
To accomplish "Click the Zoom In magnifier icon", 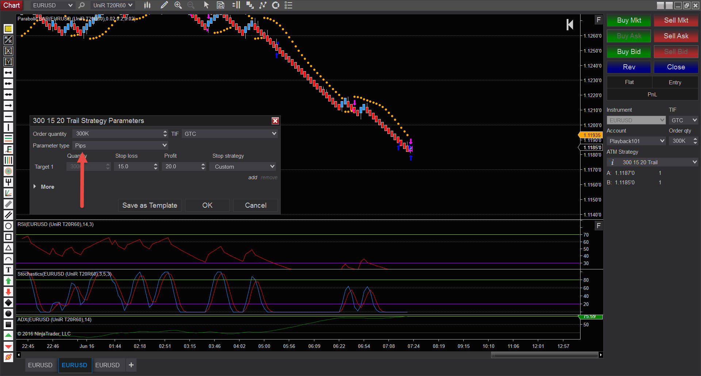I will tap(178, 5).
